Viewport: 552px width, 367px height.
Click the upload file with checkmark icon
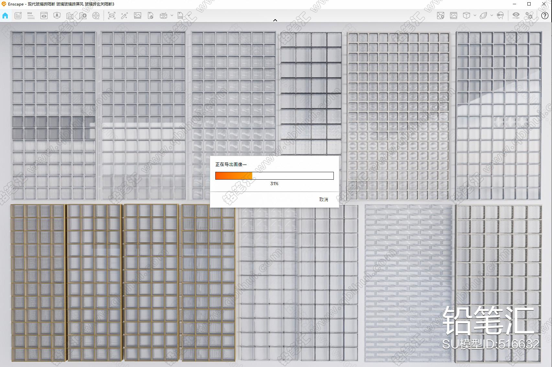[151, 16]
